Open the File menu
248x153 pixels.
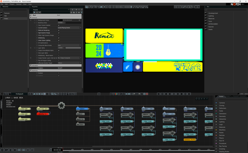click(2, 4)
